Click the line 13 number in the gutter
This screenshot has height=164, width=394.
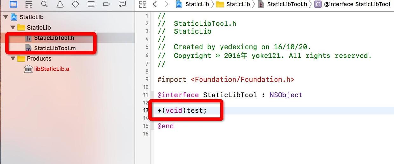tap(146, 110)
